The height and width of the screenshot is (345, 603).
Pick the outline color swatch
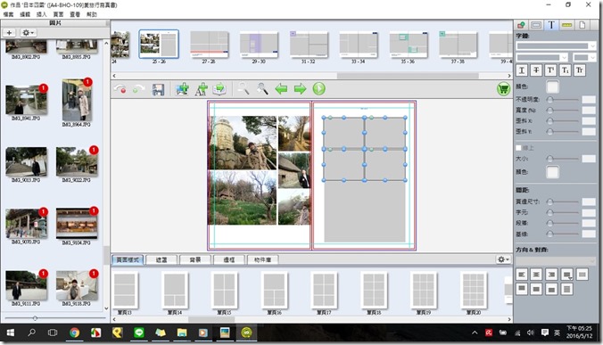pos(552,172)
